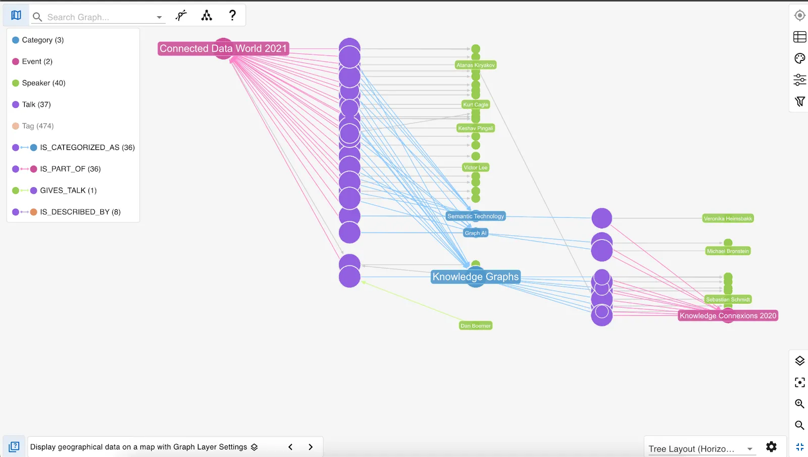Toggle the tips panel icon

pos(14,447)
